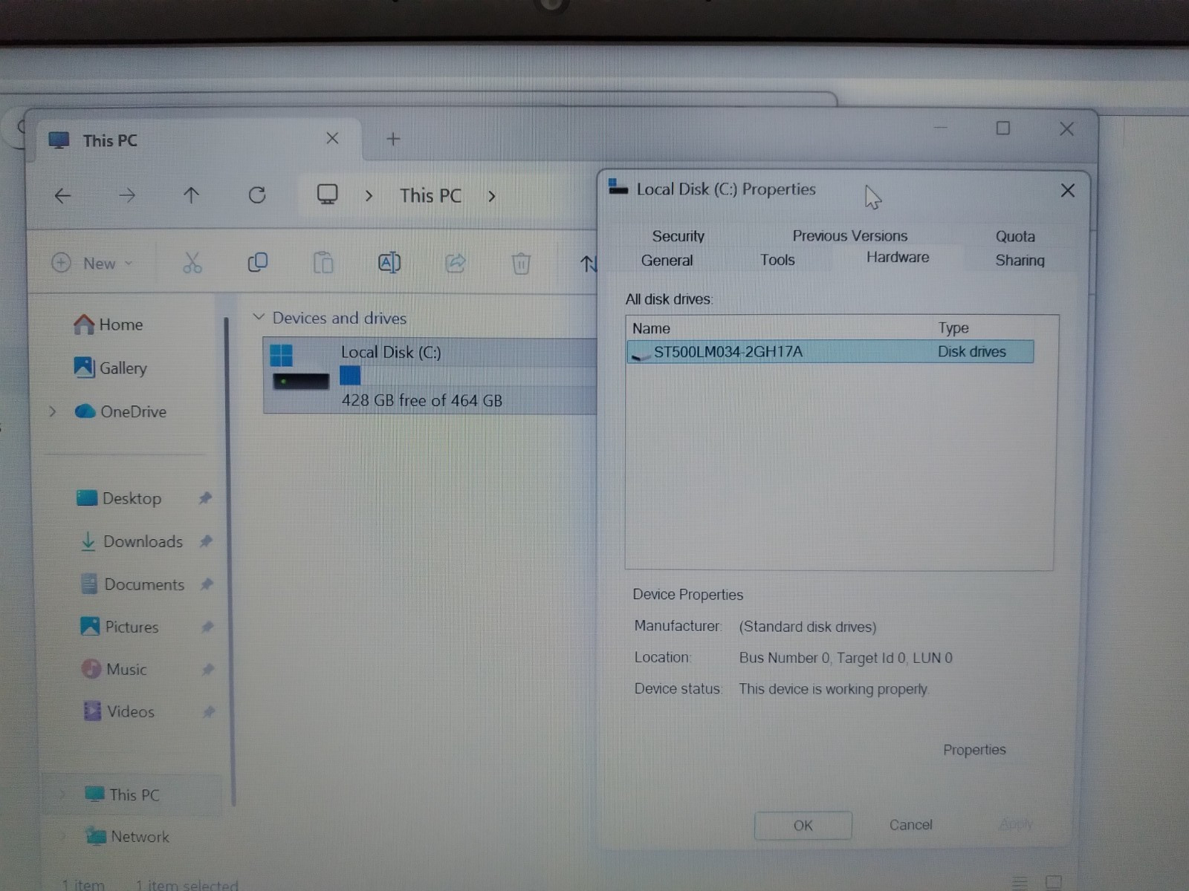Collapse the Devices and drives group
This screenshot has width=1189, height=891.
[x=259, y=317]
